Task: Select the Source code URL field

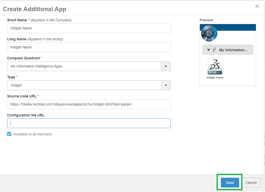Action: pyautogui.click(x=89, y=104)
